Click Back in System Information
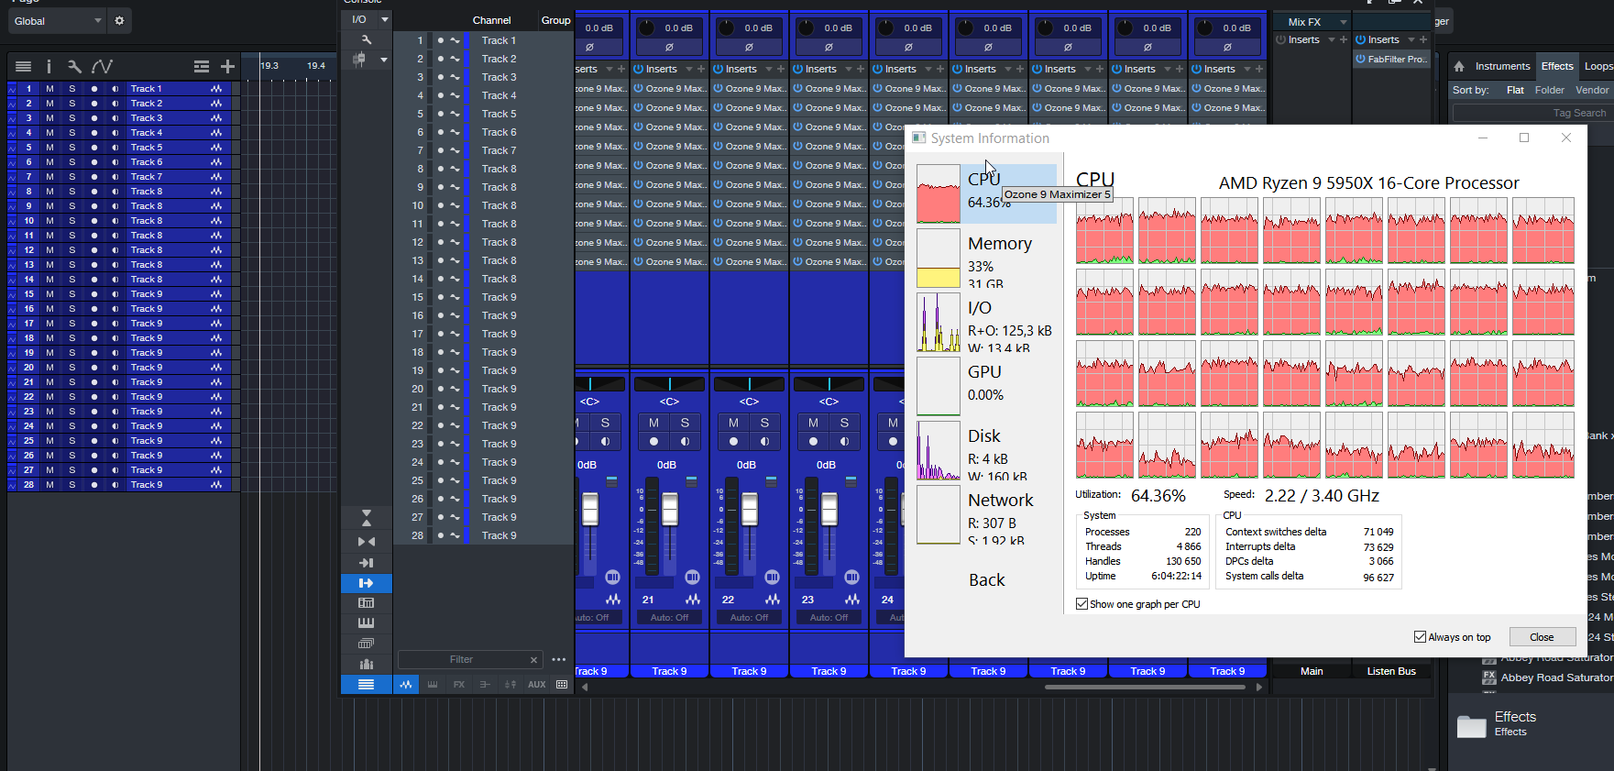This screenshot has height=771, width=1614. tap(987, 580)
